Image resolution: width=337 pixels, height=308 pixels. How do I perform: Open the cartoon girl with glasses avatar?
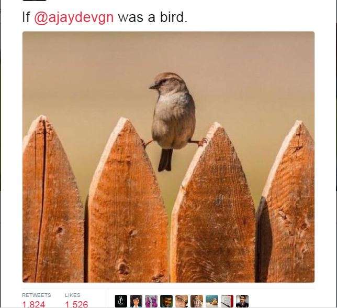136,301
